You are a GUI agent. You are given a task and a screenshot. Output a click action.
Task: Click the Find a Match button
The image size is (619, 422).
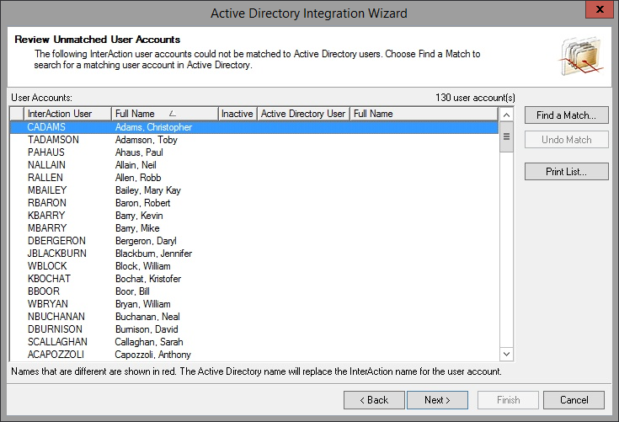coord(566,115)
